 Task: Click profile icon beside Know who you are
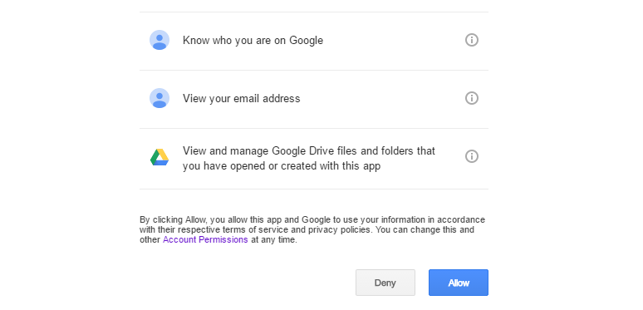point(160,40)
